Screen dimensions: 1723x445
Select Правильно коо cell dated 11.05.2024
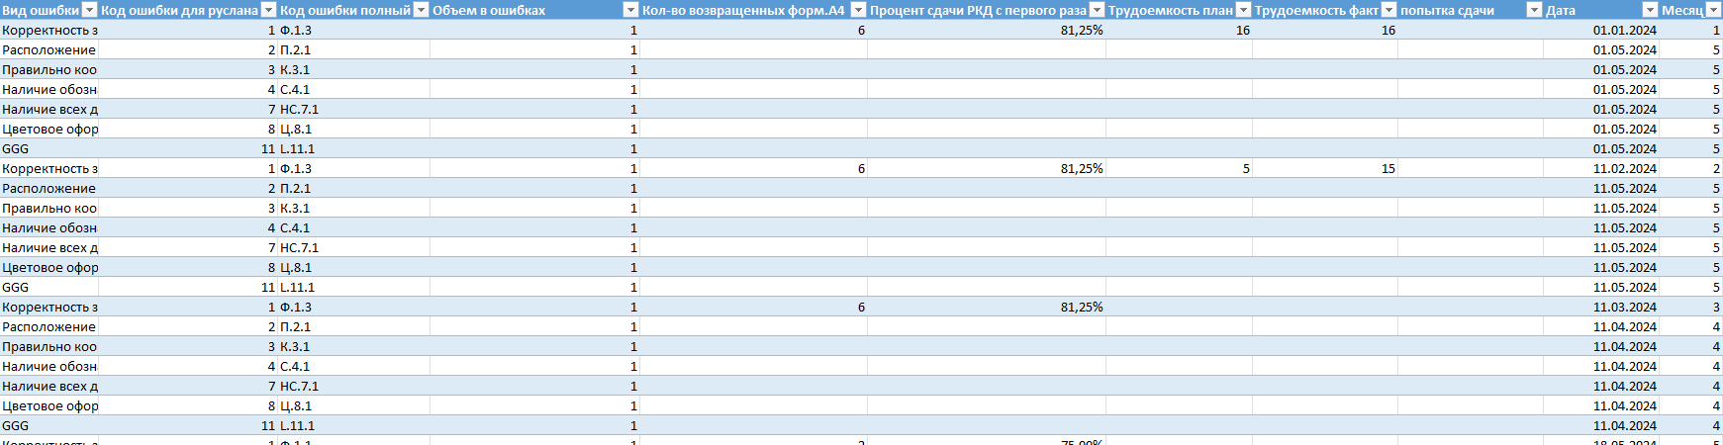coord(49,208)
